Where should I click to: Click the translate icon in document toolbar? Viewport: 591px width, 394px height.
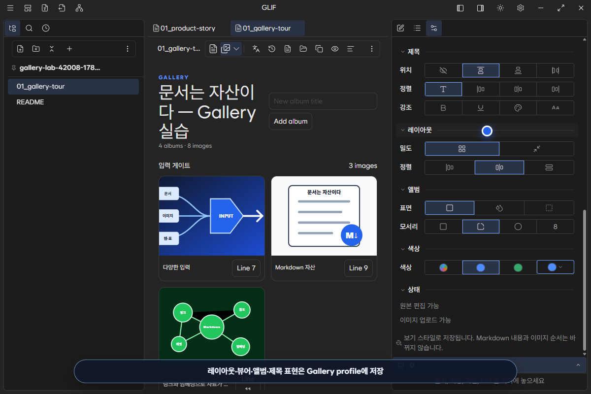256,49
